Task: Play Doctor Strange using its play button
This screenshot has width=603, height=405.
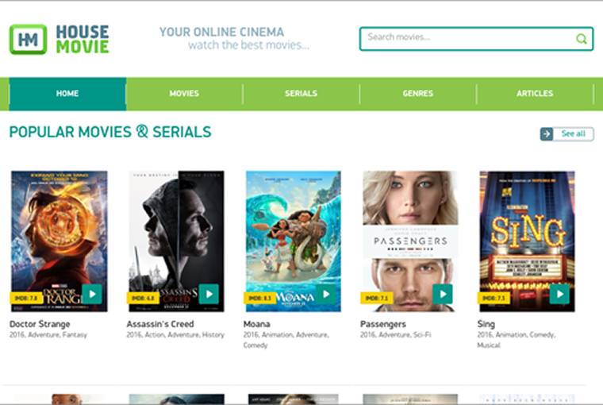Action: [92, 294]
